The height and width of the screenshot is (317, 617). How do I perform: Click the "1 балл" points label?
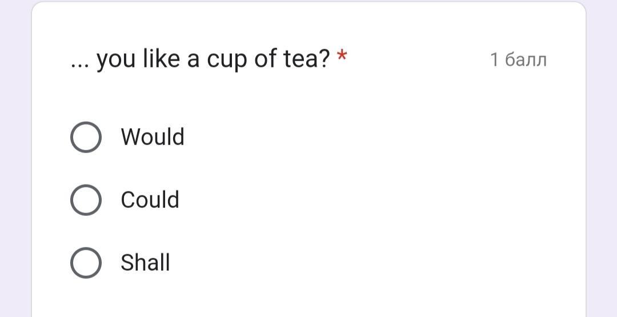coord(518,59)
